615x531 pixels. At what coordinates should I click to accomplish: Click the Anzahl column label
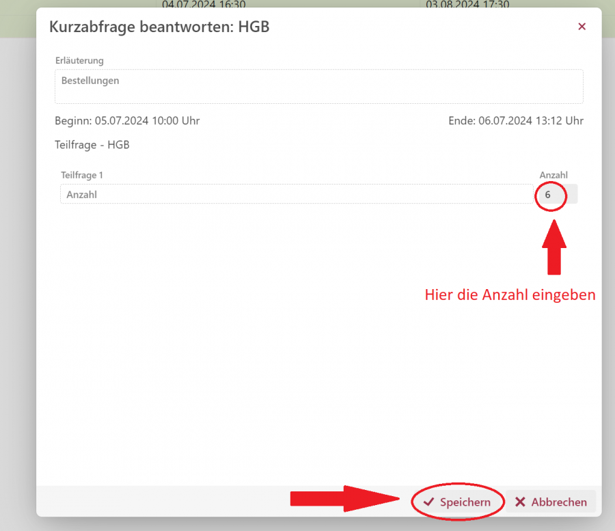(553, 175)
